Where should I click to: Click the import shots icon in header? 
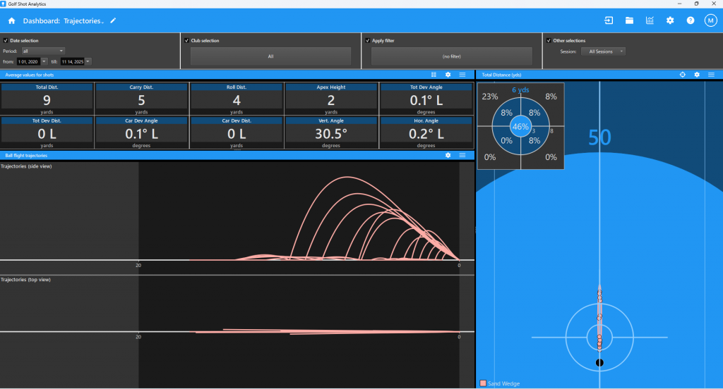(609, 20)
